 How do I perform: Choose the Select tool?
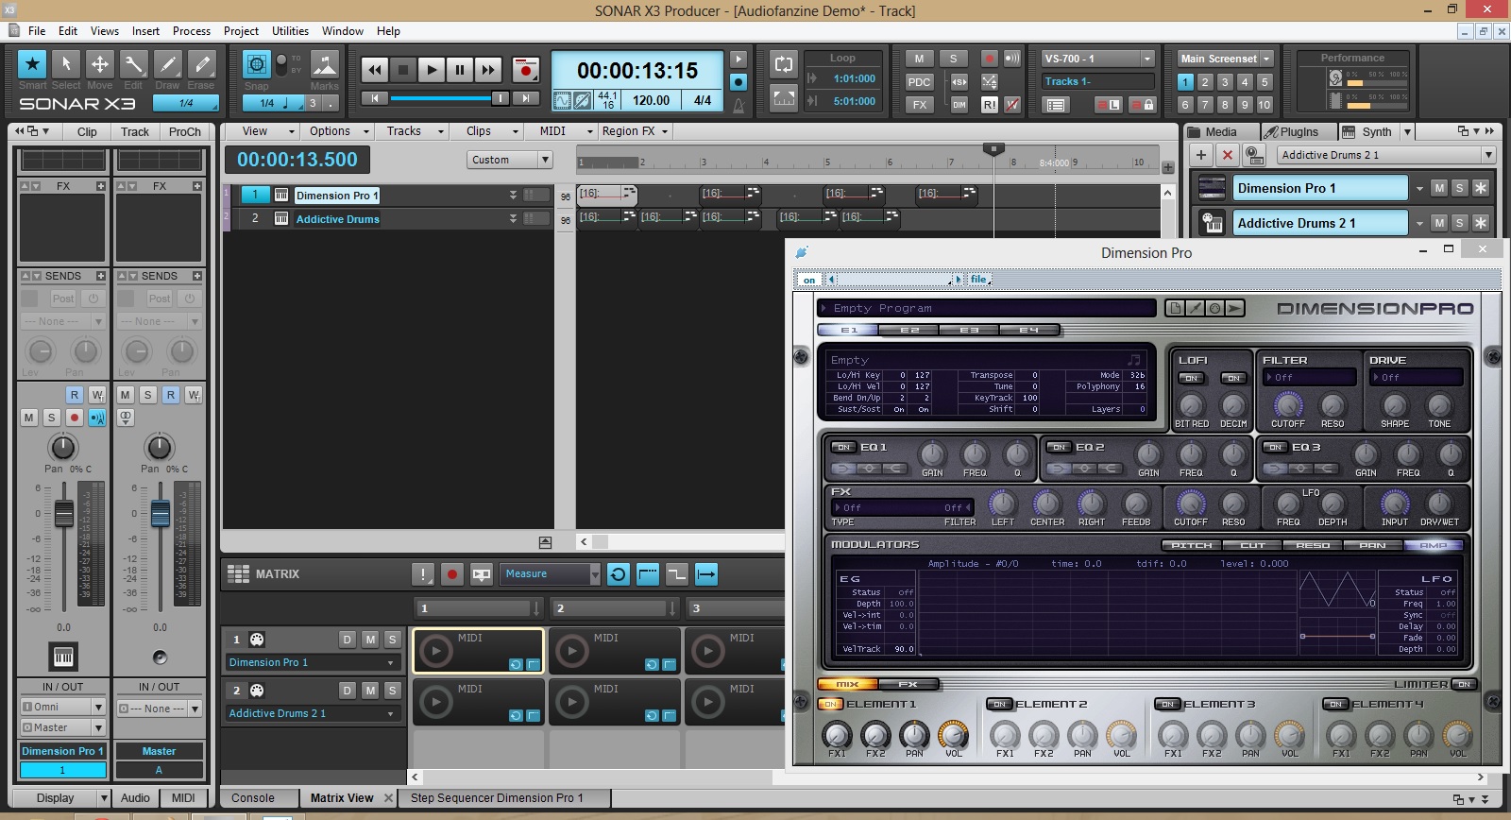66,64
